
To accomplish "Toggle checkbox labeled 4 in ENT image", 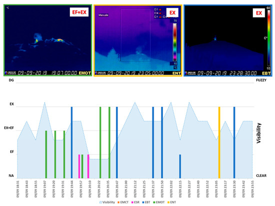I will 155,13.
